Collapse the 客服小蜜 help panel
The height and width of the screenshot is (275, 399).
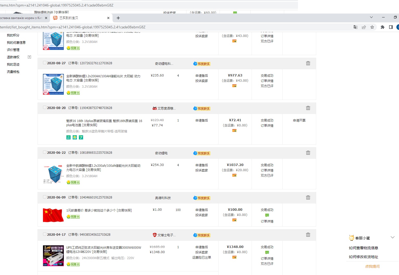(x=392, y=237)
